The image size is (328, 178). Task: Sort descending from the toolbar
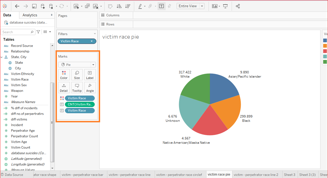coord(128,6)
